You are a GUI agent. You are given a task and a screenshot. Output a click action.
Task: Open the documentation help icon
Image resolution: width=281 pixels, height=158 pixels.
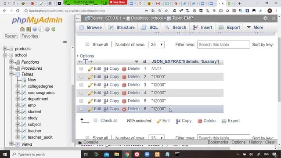(35, 29)
